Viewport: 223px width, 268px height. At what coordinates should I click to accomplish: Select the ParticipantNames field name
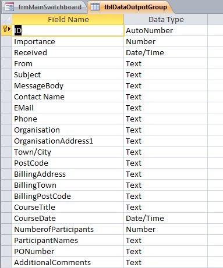click(x=68, y=240)
